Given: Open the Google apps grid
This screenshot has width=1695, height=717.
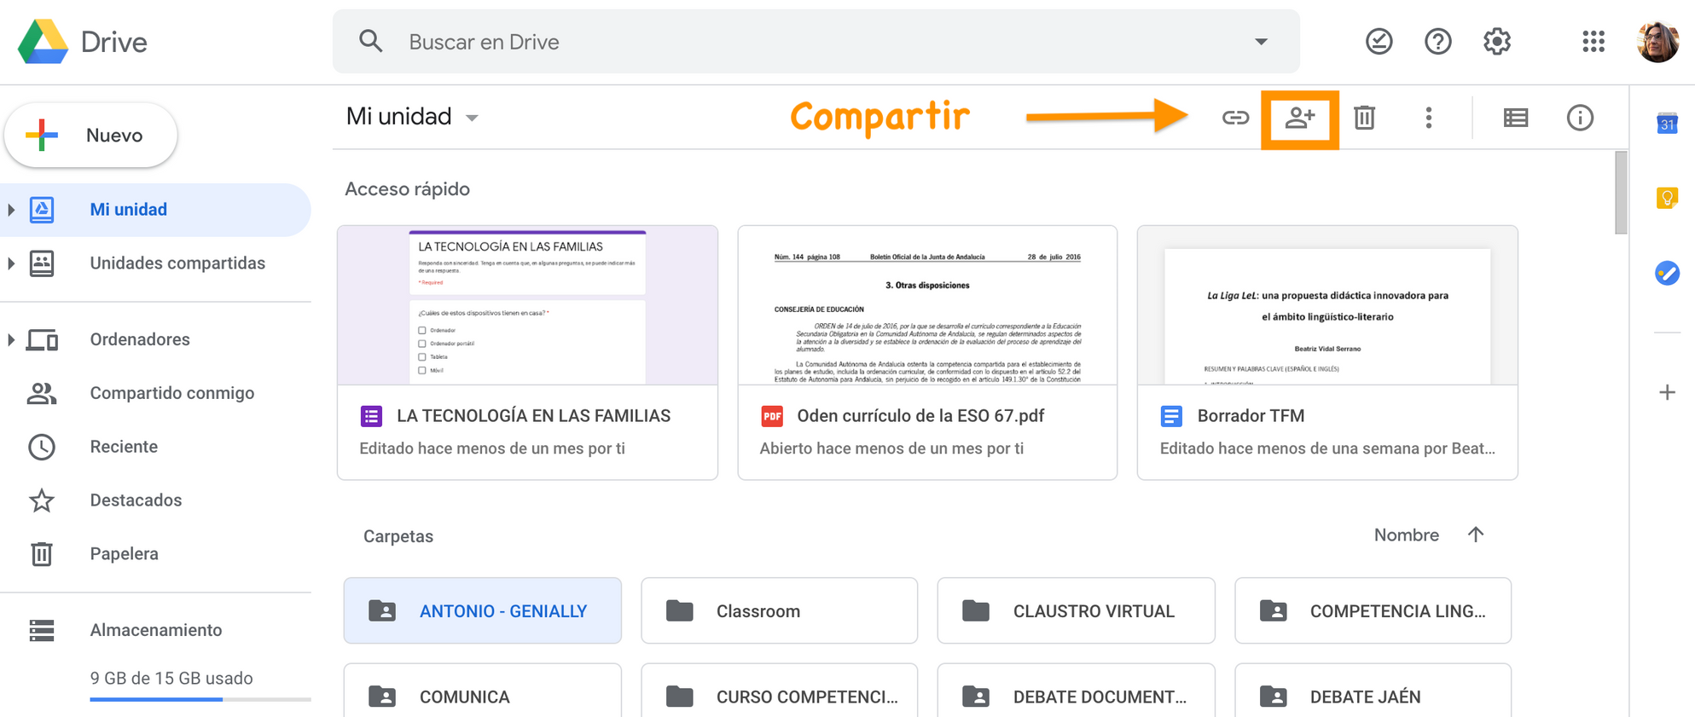Looking at the screenshot, I should pyautogui.click(x=1593, y=41).
